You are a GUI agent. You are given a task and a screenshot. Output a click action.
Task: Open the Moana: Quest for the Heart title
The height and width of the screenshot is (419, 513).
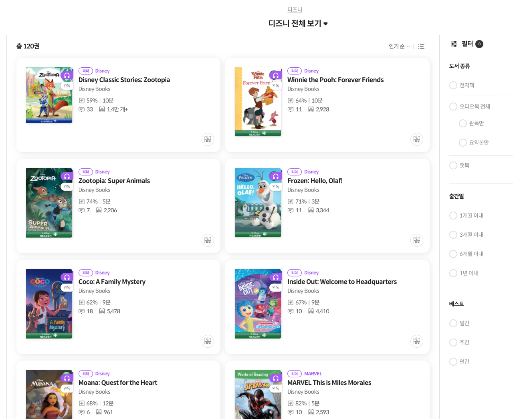tap(118, 383)
